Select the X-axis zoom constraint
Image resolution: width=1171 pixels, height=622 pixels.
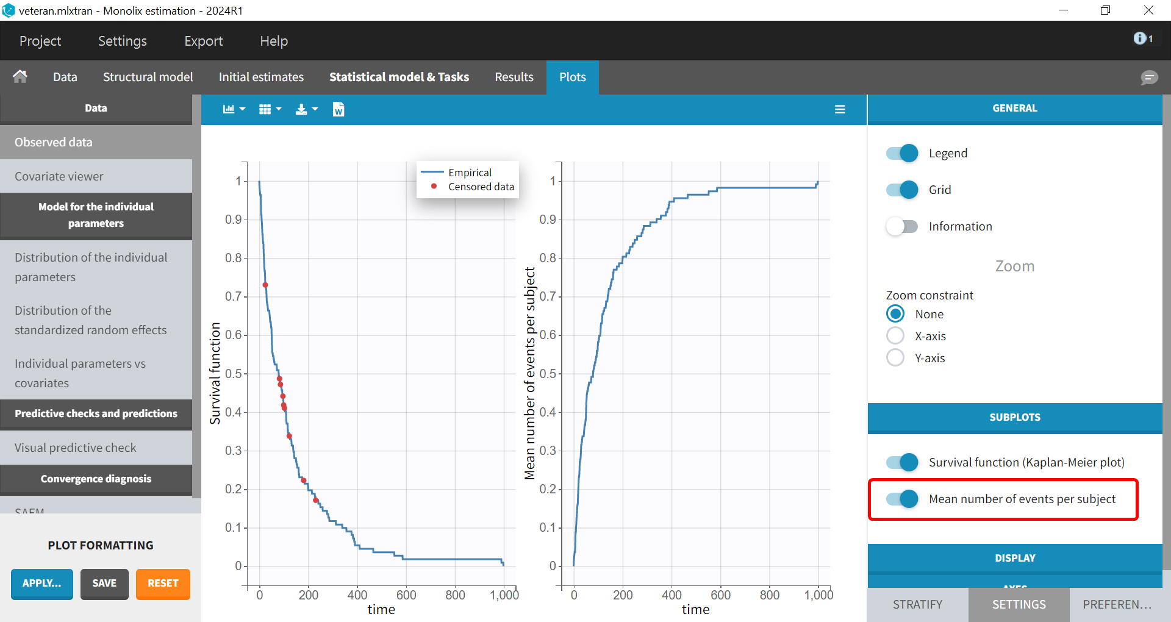tap(895, 336)
